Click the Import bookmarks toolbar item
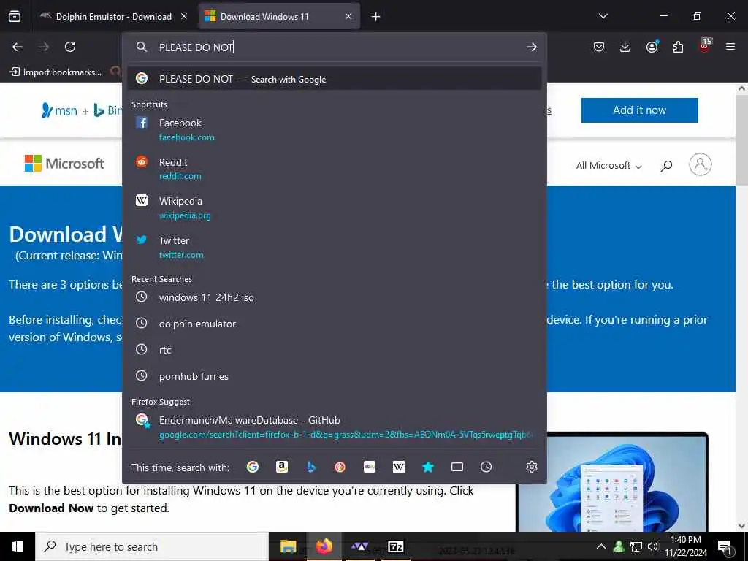 [x=56, y=72]
